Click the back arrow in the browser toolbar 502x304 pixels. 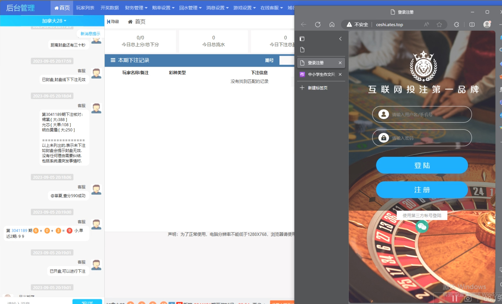pos(304,24)
